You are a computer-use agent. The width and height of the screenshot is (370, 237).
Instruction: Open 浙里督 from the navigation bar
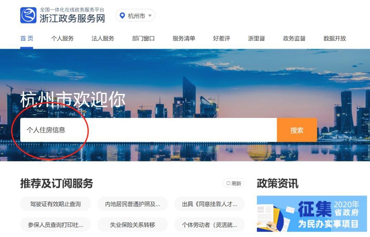257,38
